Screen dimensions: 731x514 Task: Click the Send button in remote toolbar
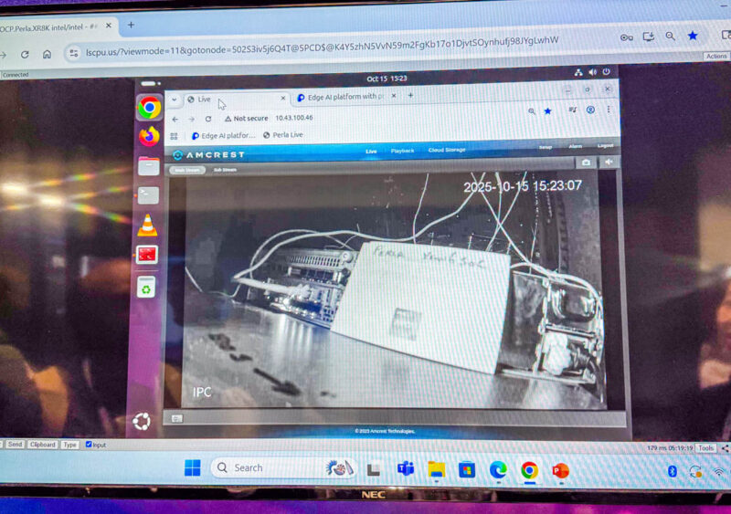15,445
